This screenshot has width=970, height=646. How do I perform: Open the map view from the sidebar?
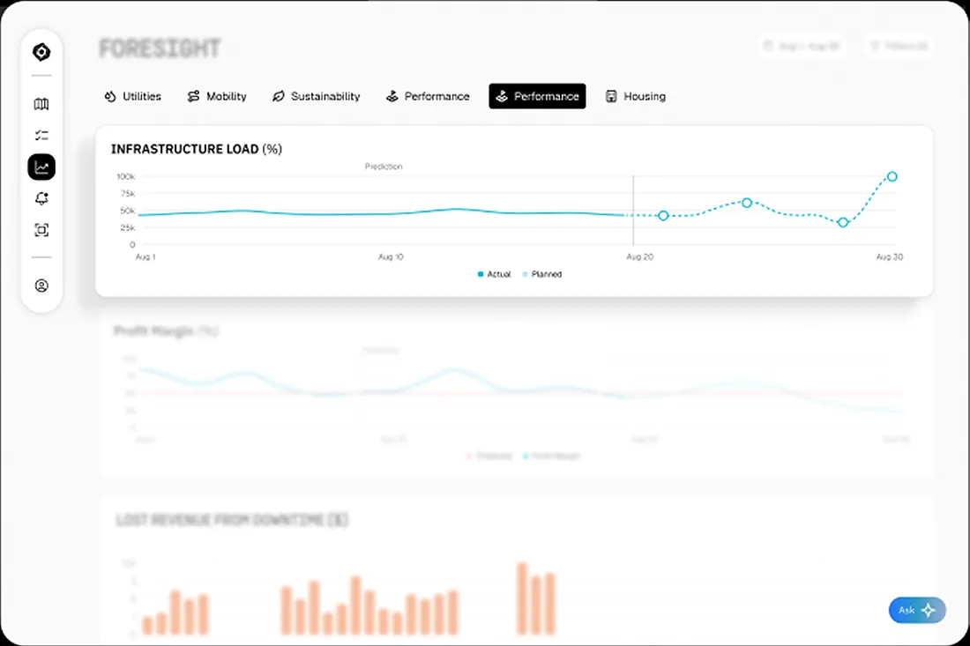tap(41, 104)
